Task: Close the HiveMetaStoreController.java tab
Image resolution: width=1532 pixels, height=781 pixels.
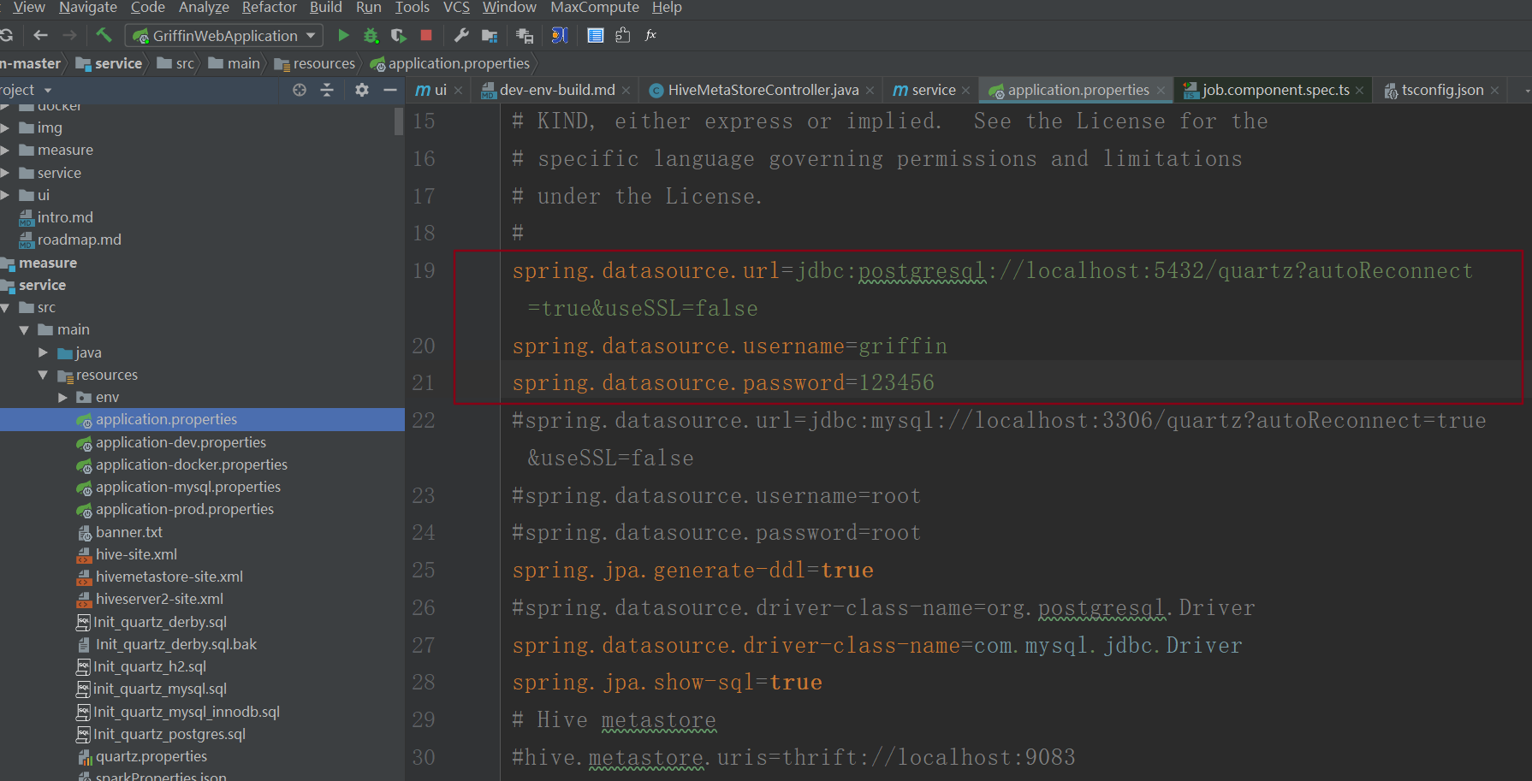Action: coord(870,91)
